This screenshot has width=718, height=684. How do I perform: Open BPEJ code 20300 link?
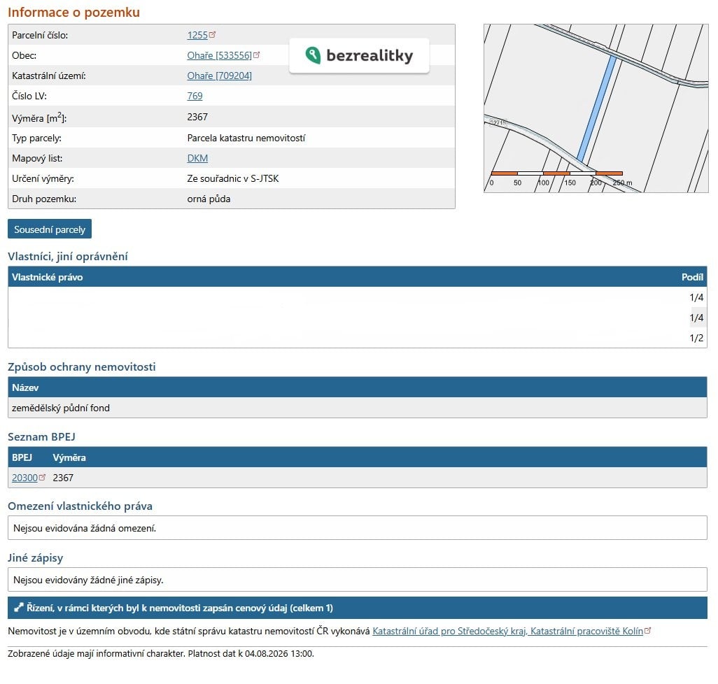[x=24, y=478]
